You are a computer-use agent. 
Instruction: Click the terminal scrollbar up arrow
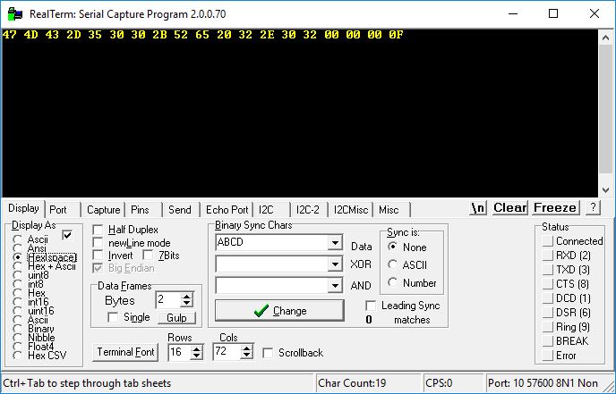coord(605,38)
